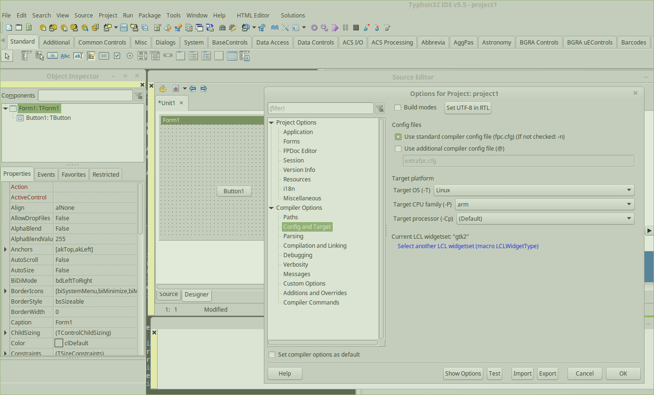Click the blue floppy Save icon
Viewport: 654px width, 395px height.
click(124, 27)
